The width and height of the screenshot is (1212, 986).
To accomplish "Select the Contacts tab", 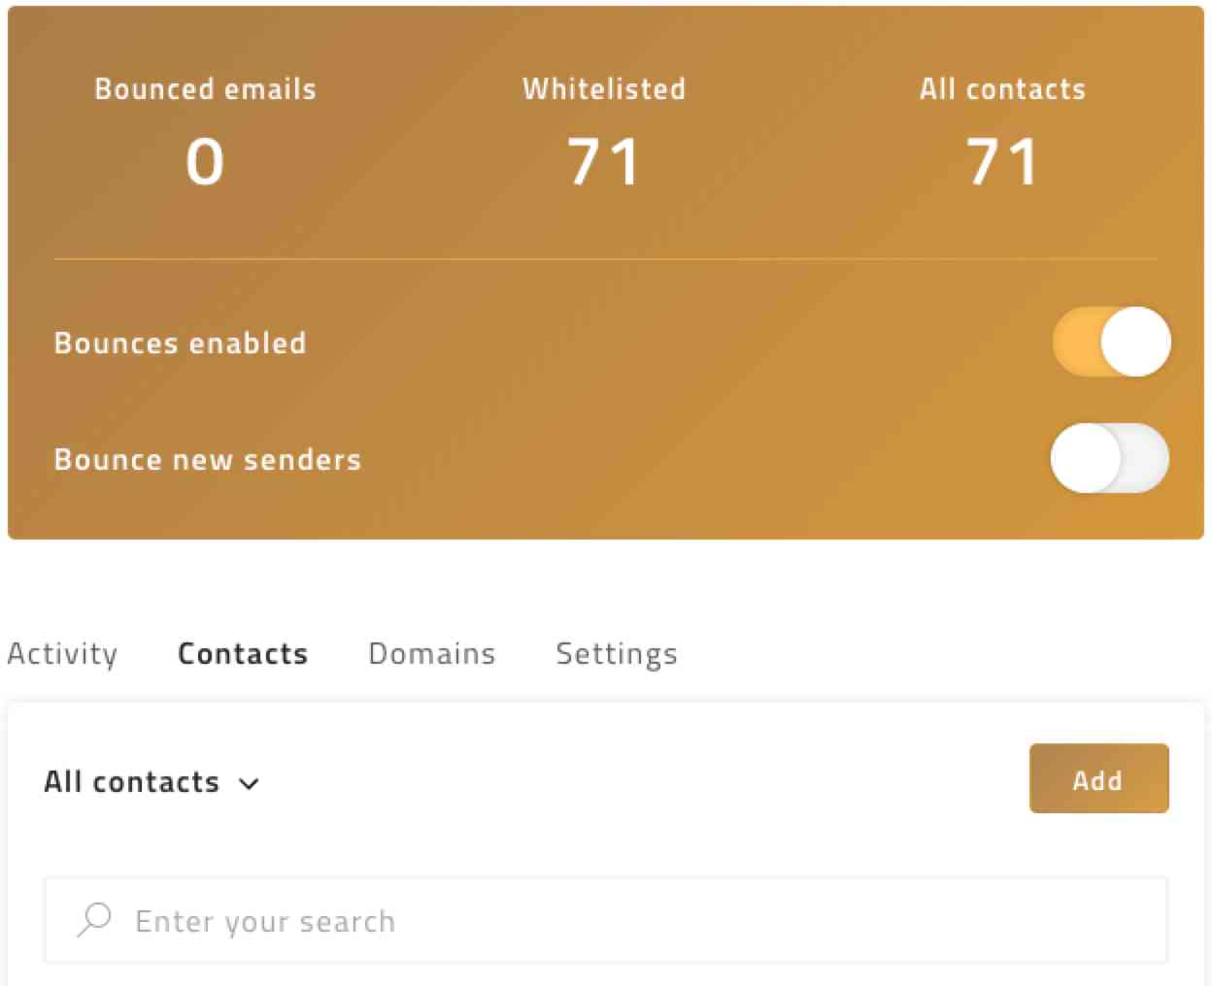I will click(x=242, y=653).
